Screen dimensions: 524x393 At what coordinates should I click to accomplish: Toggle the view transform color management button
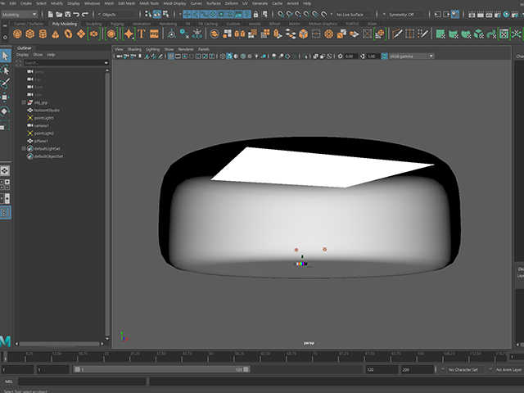(385, 56)
